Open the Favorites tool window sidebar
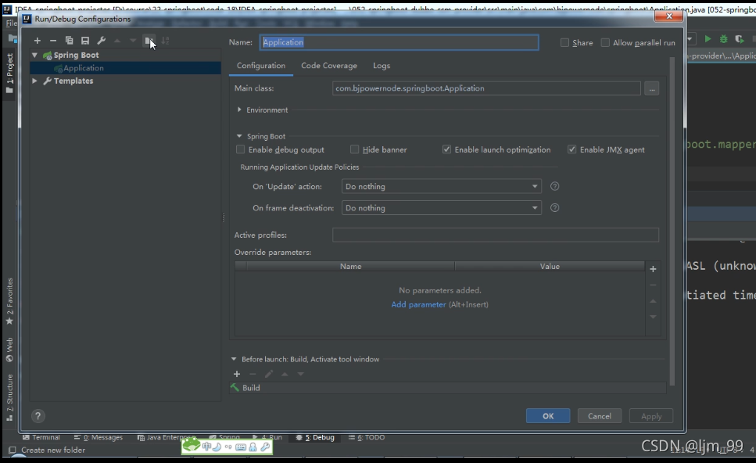This screenshot has height=463, width=756. [x=9, y=301]
